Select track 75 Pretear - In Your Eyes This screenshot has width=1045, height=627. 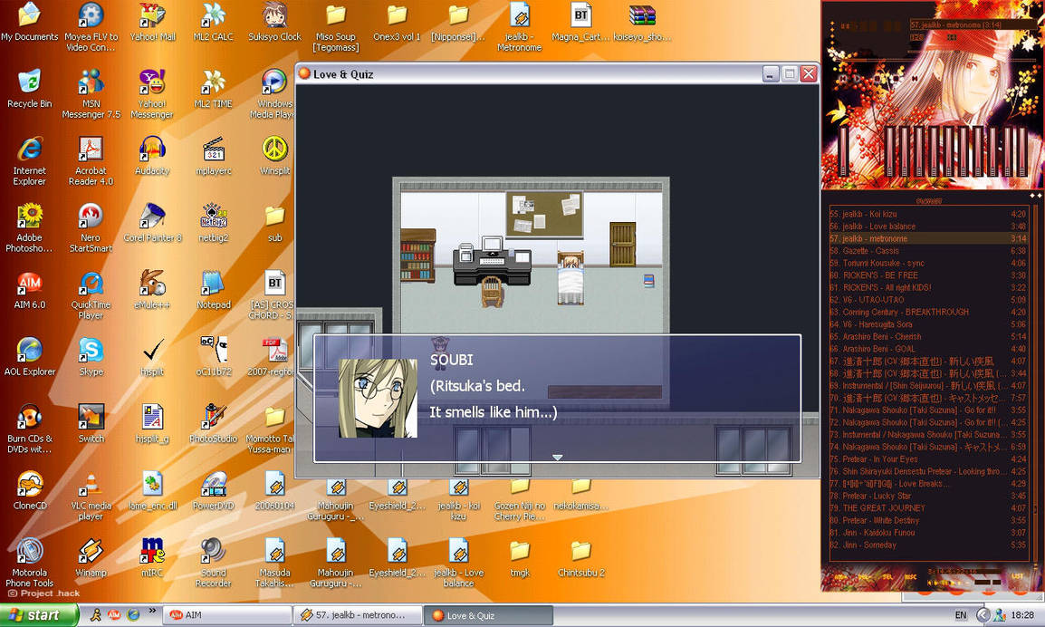click(927, 458)
